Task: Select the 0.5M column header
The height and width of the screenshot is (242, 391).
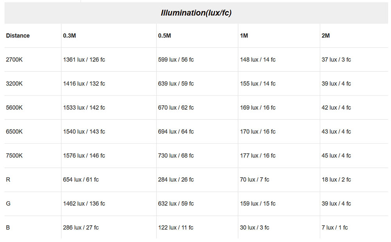Action: 165,36
